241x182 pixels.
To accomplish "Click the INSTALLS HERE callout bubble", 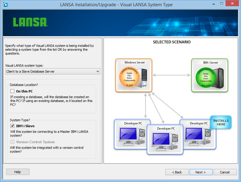I will coord(221,122).
